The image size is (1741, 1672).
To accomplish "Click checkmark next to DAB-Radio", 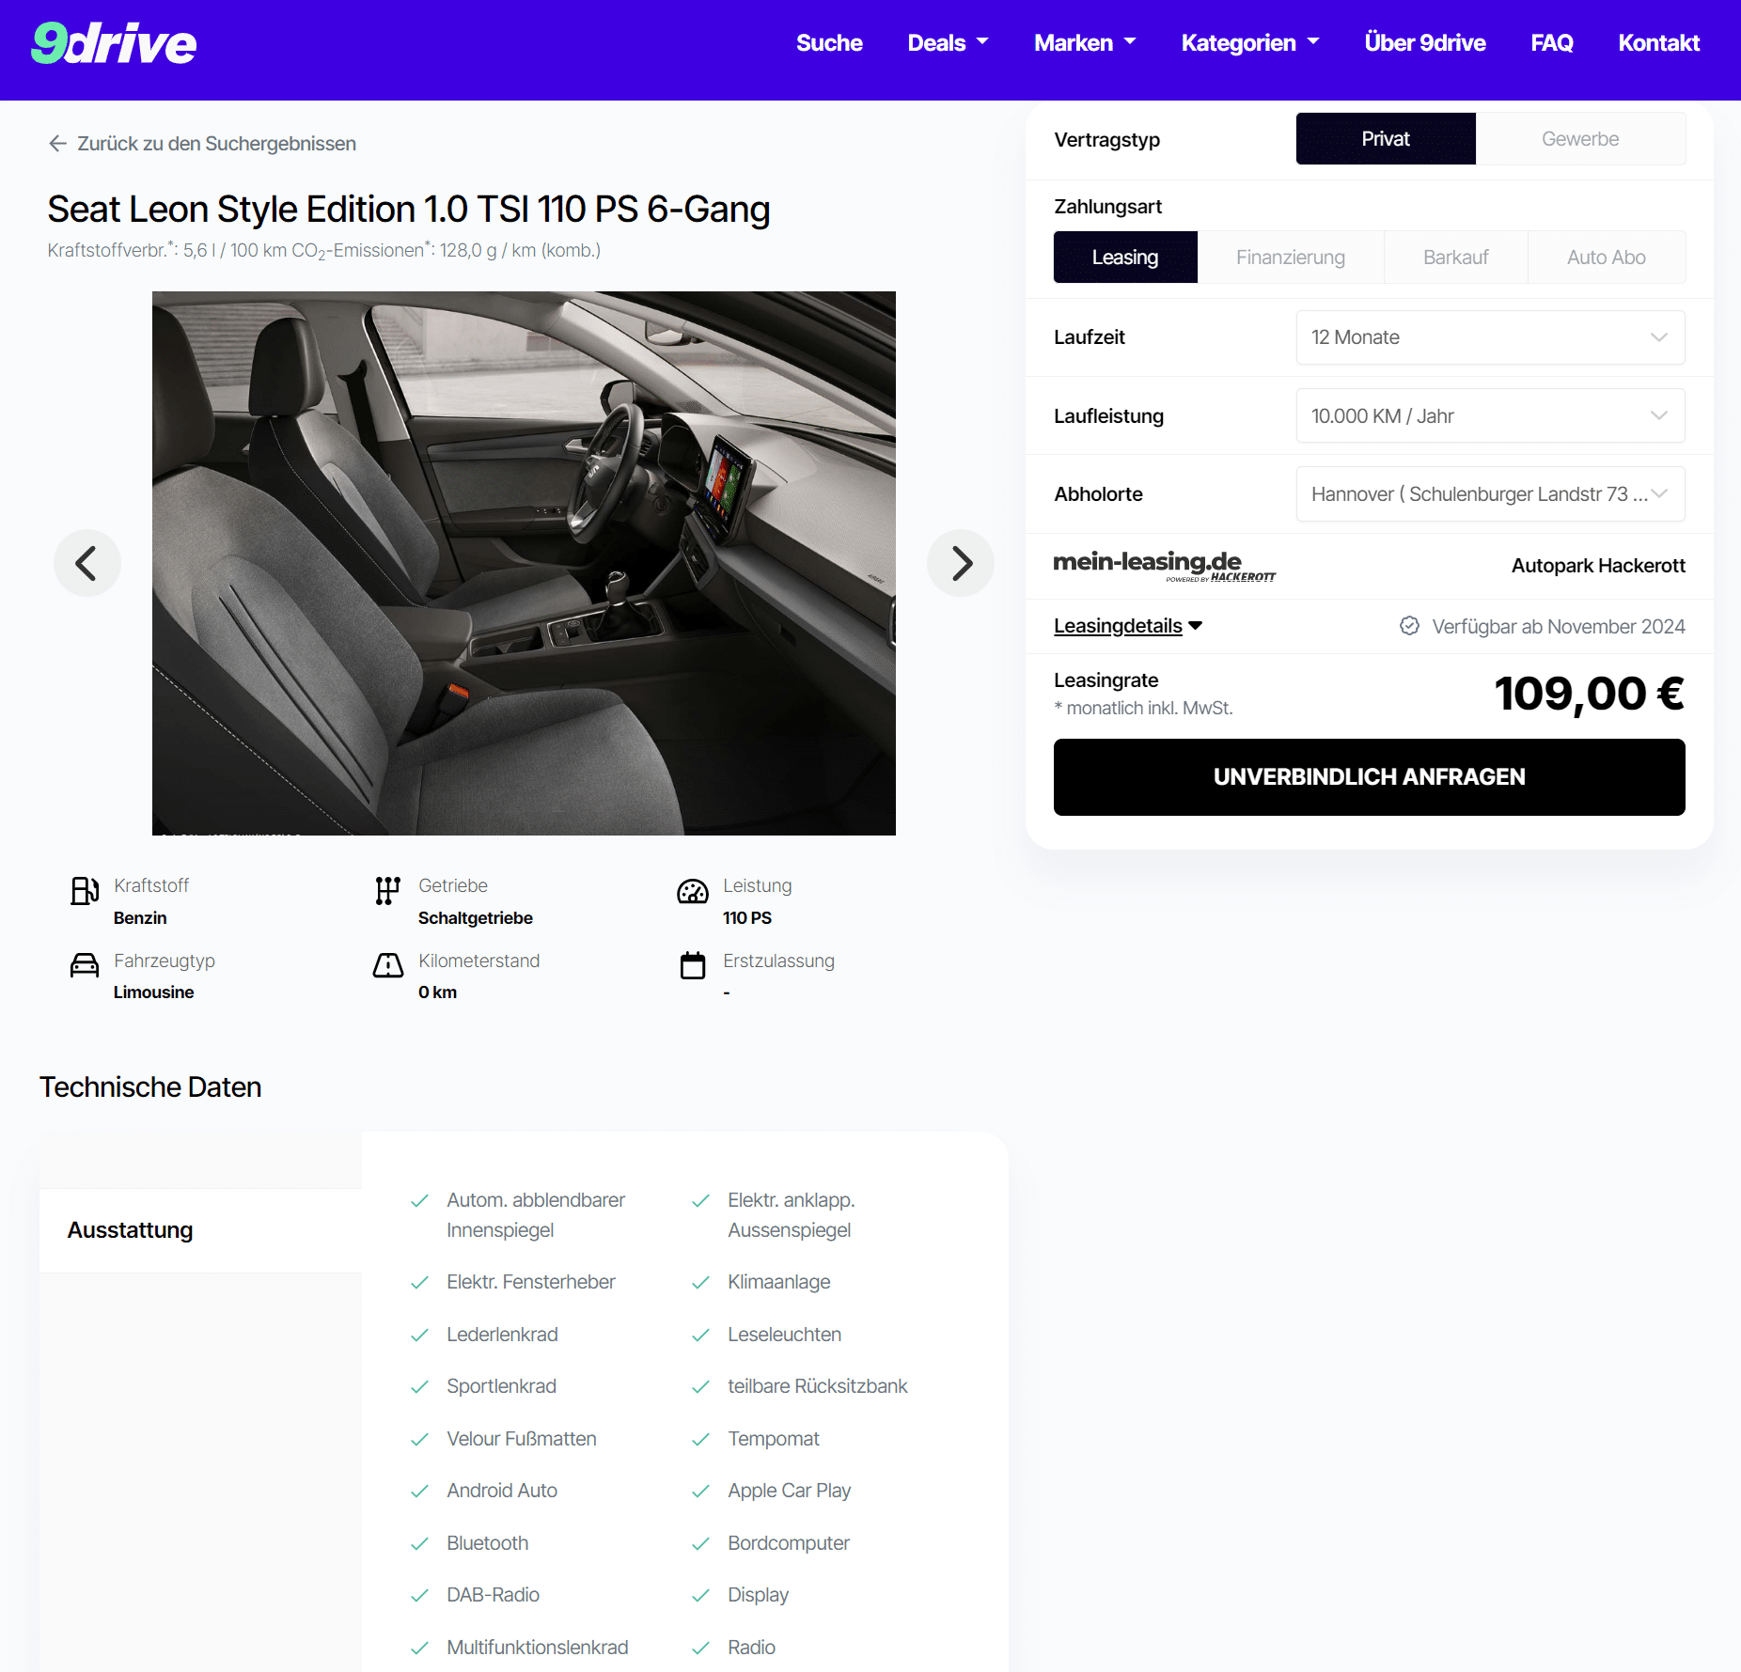I will (420, 1595).
